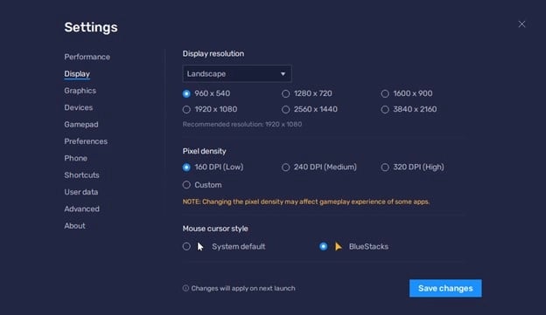Click the orange pixel density NOTE text
Screen dimensions: 546x315
click(x=306, y=202)
